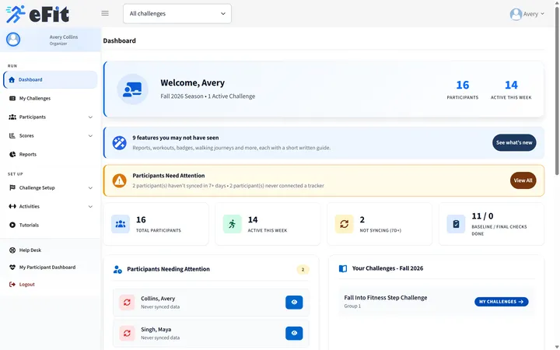Click the Challenge Setup flag icon
560x350 pixels.
pyautogui.click(x=12, y=187)
